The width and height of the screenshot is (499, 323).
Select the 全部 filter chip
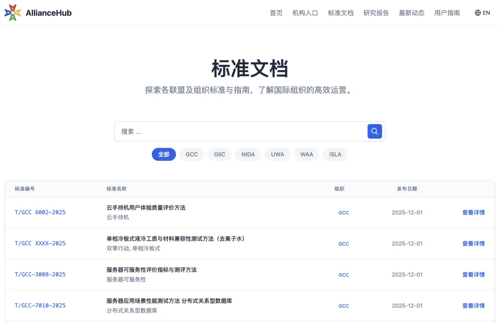(164, 154)
